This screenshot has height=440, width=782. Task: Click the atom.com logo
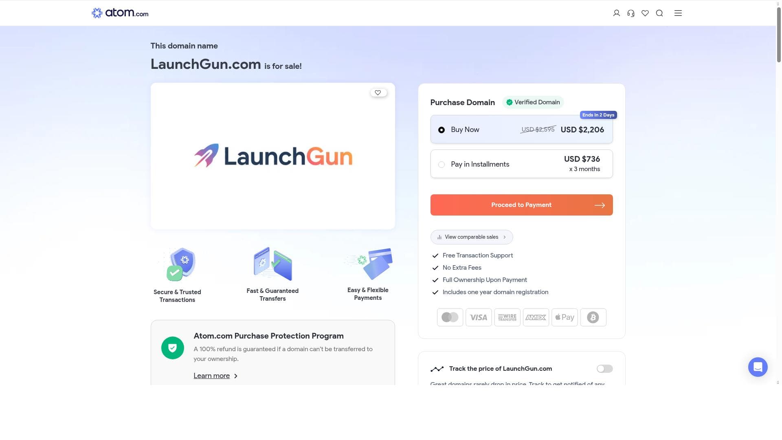(120, 13)
